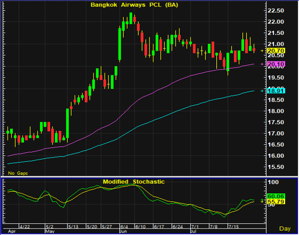Select the 5/2 date on time axis
299x235 pixels.
pyautogui.click(x=50, y=227)
